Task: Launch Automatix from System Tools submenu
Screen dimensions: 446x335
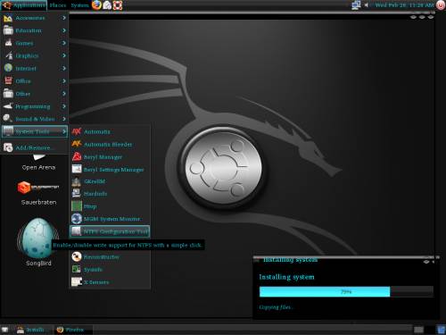Action: (x=110, y=131)
